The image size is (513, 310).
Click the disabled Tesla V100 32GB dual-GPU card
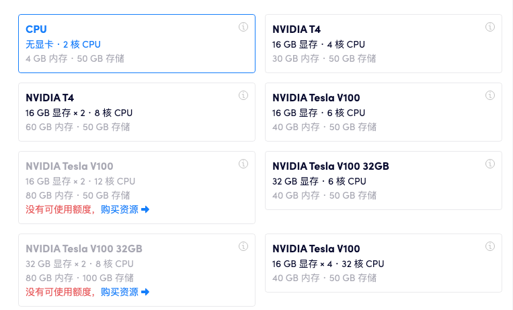[136, 264]
